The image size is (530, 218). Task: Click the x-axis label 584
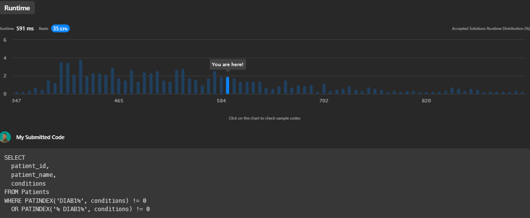pyautogui.click(x=221, y=101)
